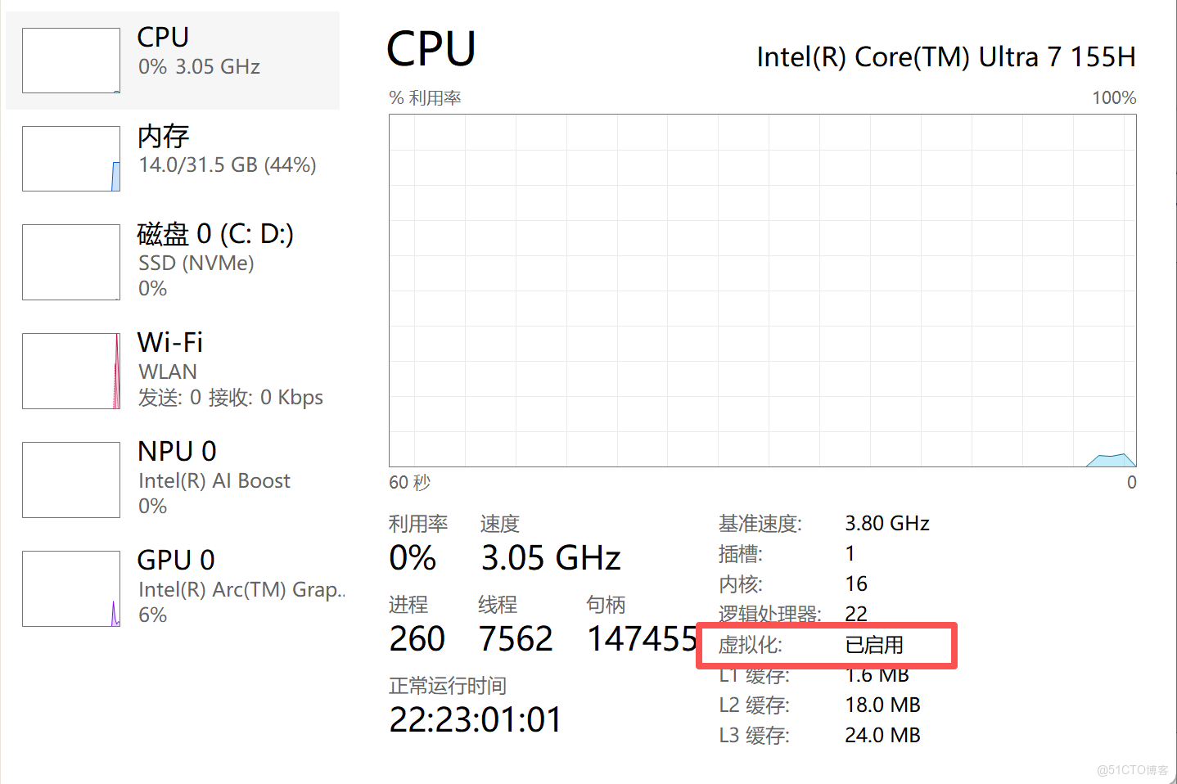Click the 基准速度 3.80 GHz value
The width and height of the screenshot is (1177, 784).
(x=887, y=523)
